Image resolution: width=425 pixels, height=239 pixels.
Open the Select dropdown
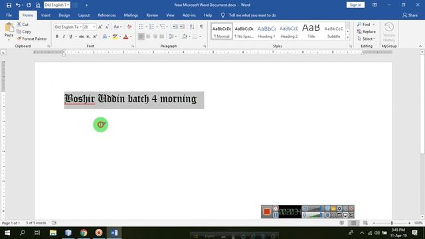coord(367,39)
